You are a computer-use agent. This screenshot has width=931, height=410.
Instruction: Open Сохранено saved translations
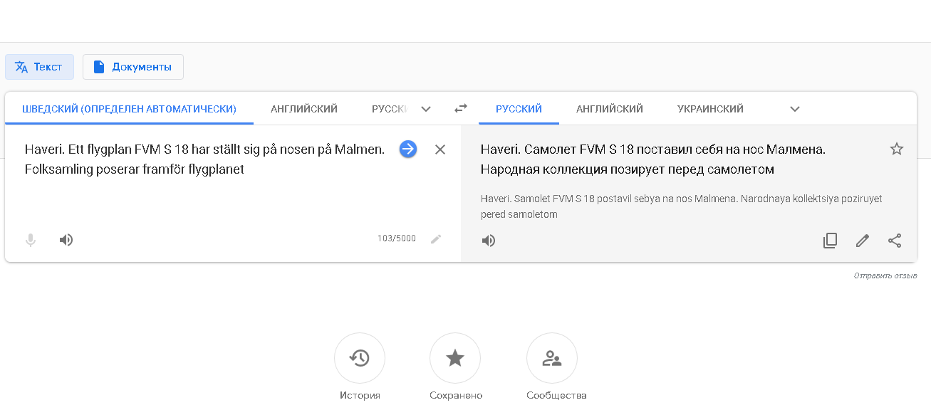pyautogui.click(x=455, y=358)
